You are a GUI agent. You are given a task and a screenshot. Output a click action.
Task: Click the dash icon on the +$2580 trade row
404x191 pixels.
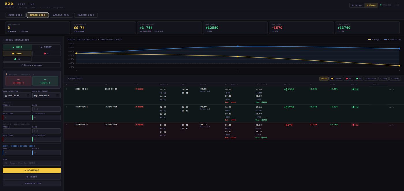pyautogui.click(x=390, y=90)
